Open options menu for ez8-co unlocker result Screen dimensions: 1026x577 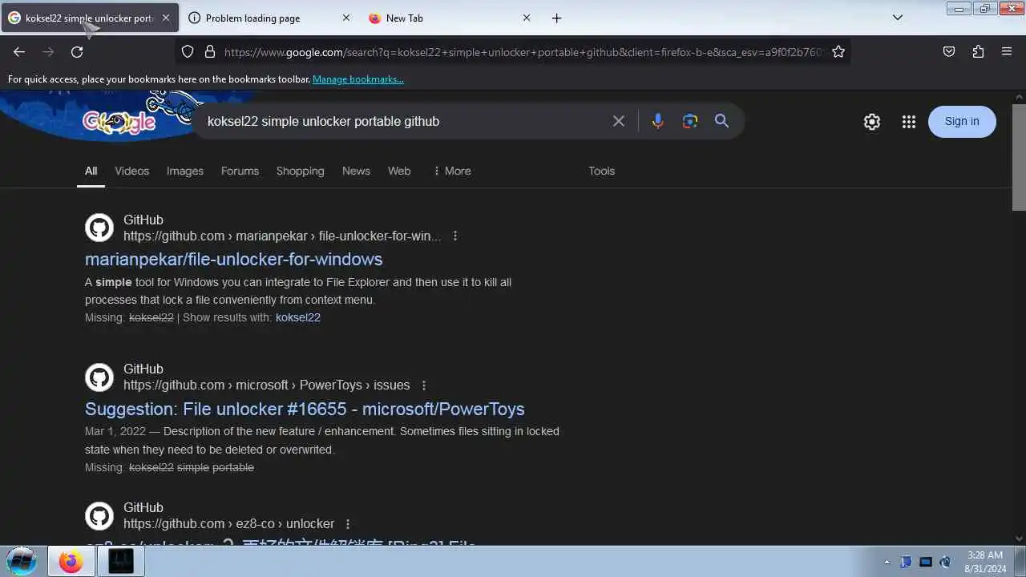coord(348,524)
